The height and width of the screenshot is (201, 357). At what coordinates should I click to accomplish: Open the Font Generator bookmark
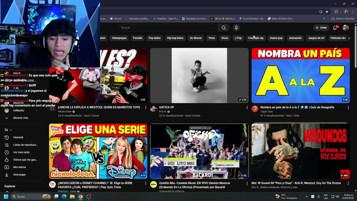pos(252,19)
